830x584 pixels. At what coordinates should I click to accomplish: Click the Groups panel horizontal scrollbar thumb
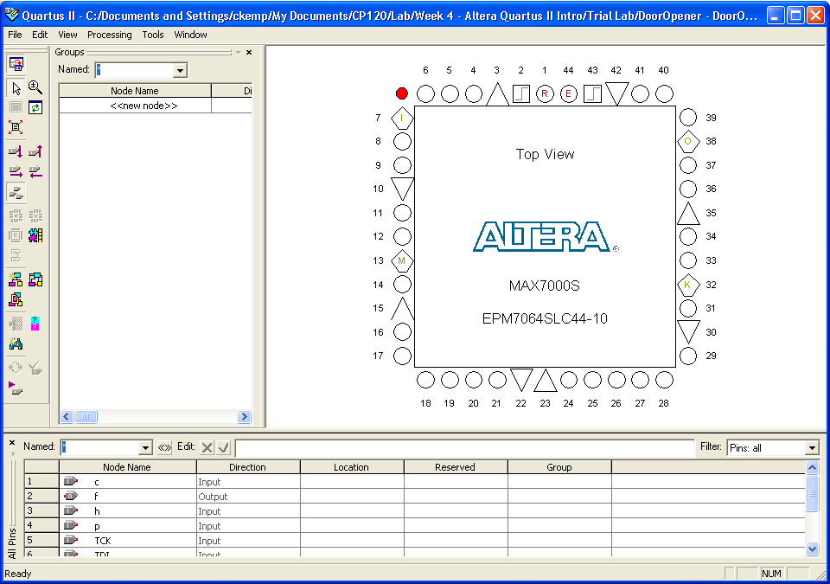[86, 416]
